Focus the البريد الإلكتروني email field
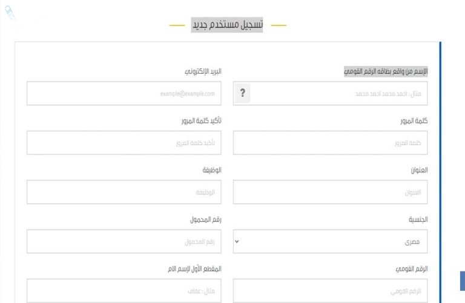465x303 pixels. point(124,93)
